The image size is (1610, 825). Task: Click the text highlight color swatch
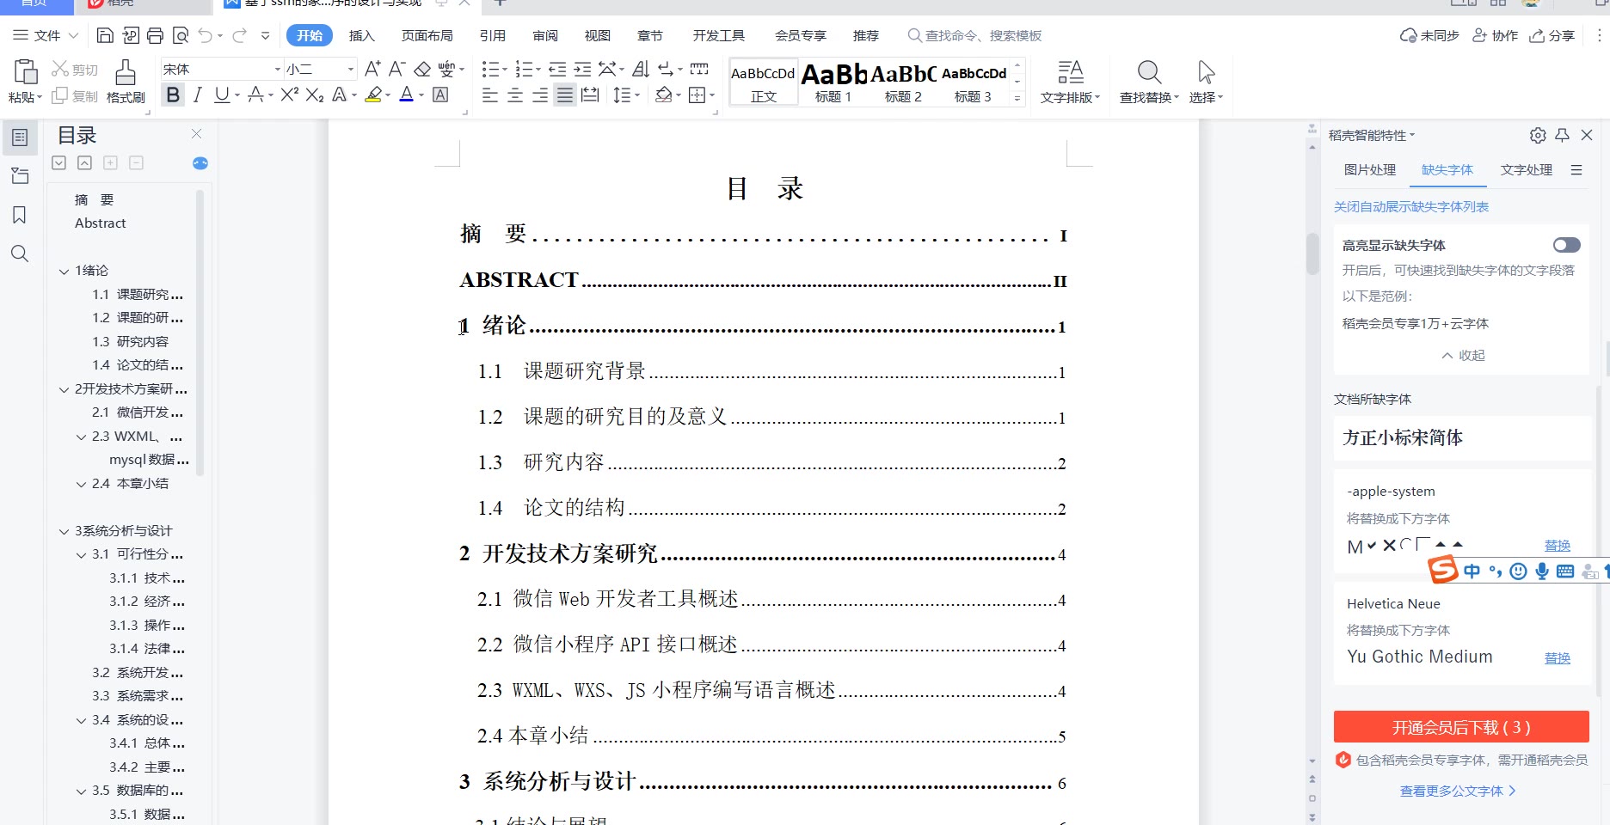(373, 95)
